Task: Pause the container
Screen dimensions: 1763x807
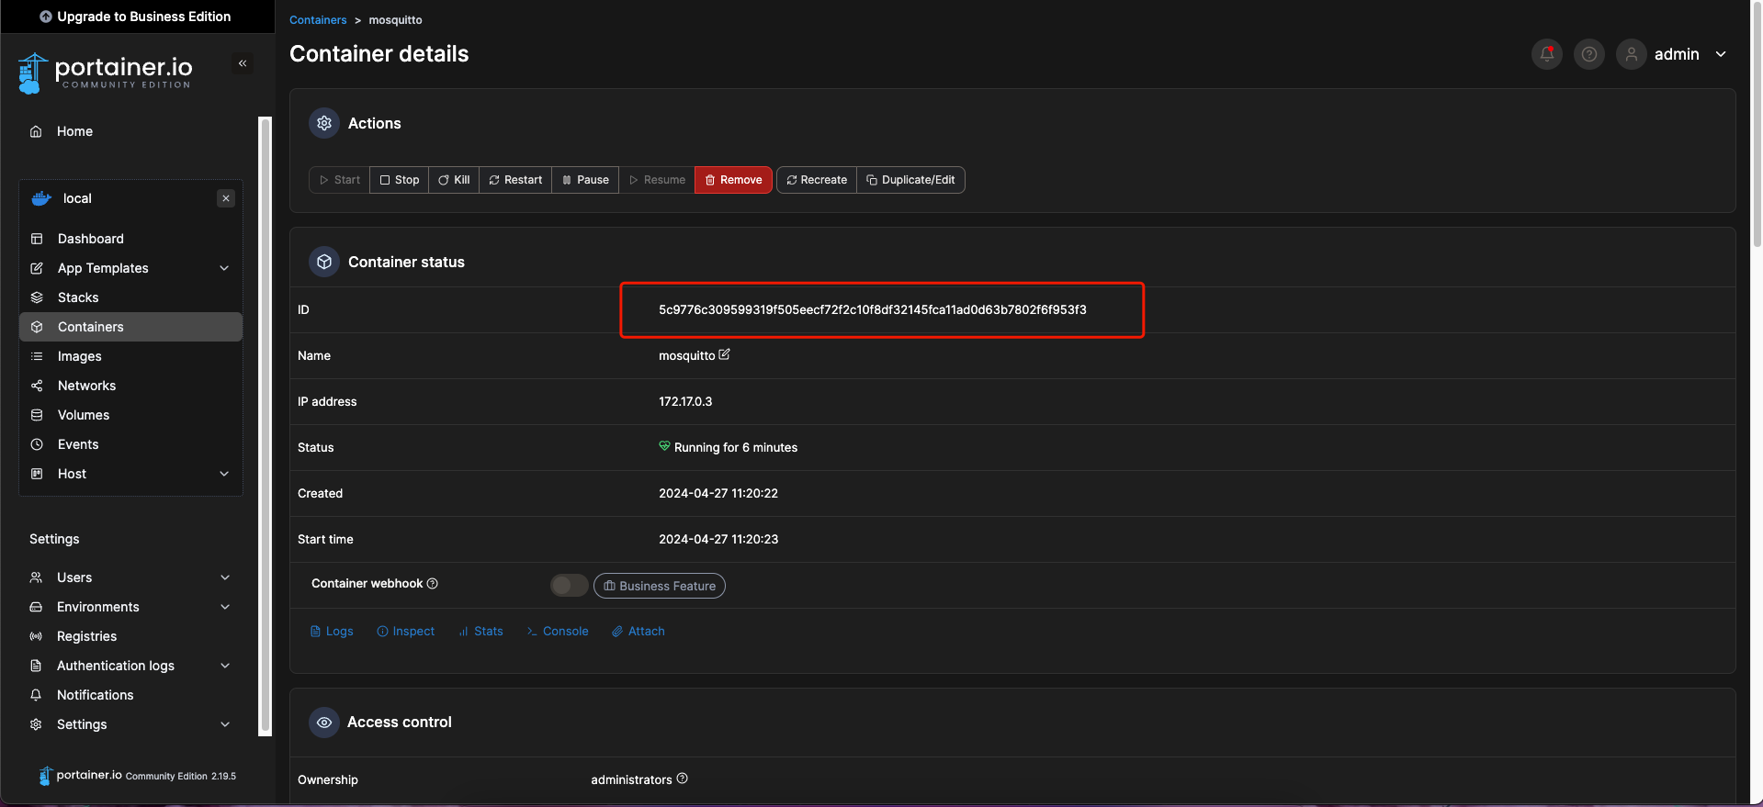Action: pos(585,180)
